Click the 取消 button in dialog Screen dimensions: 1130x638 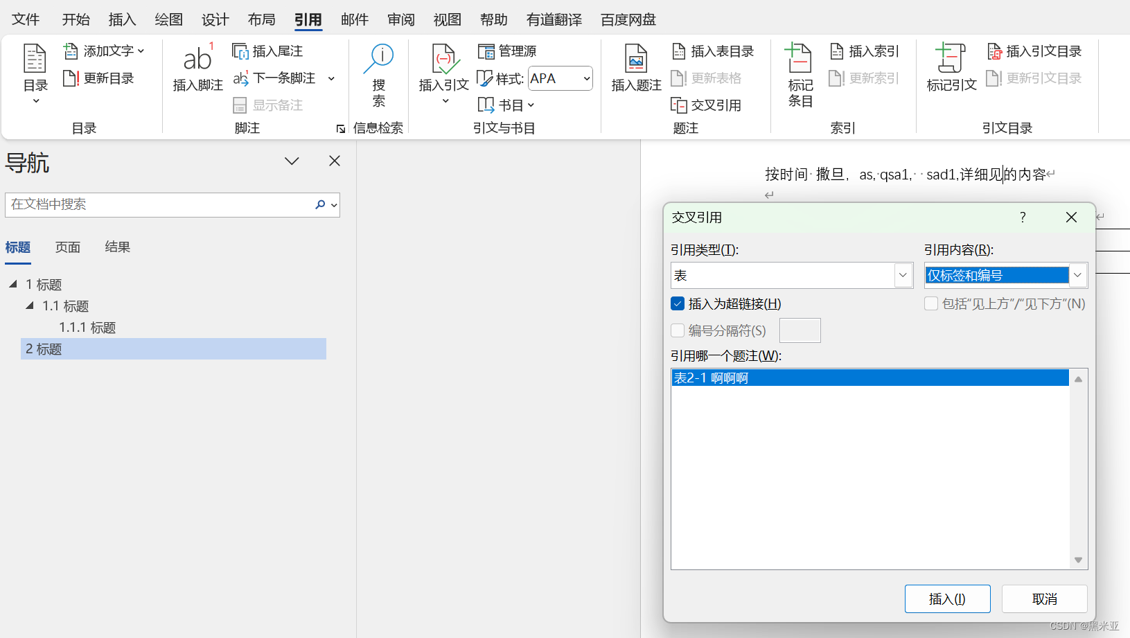click(x=1044, y=599)
